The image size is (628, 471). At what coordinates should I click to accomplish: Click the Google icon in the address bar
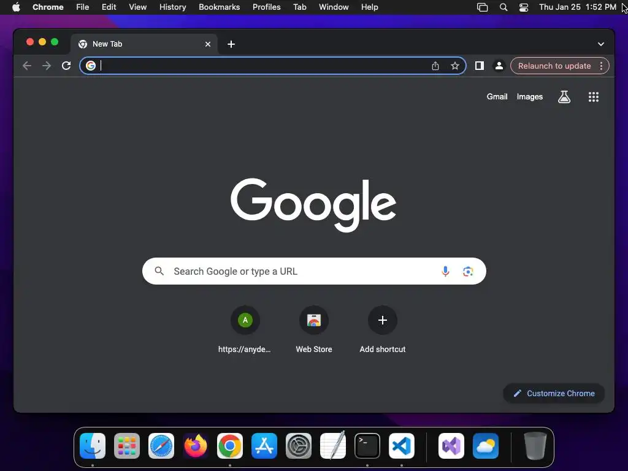point(91,66)
